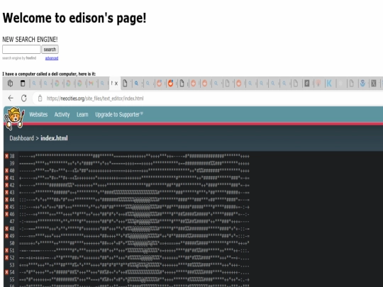Viewport: 383px width, 287px height.
Task: Click line number 53 in the editor gutter
Action: pos(12,265)
